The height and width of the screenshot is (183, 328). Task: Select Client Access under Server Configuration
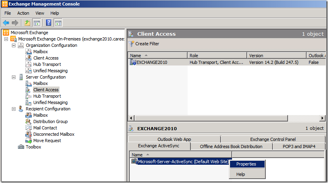tap(46, 90)
